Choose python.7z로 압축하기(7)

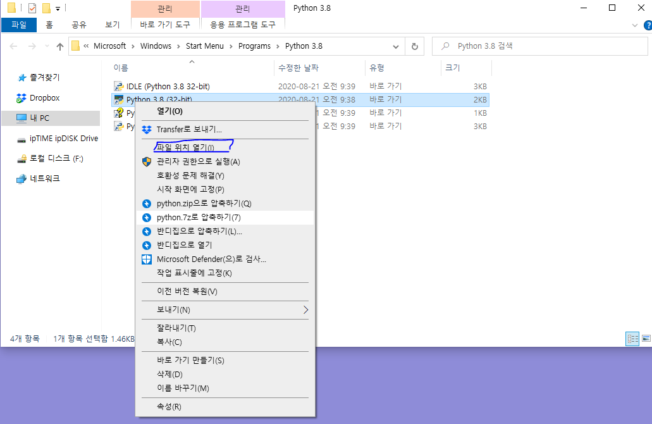tap(225, 218)
